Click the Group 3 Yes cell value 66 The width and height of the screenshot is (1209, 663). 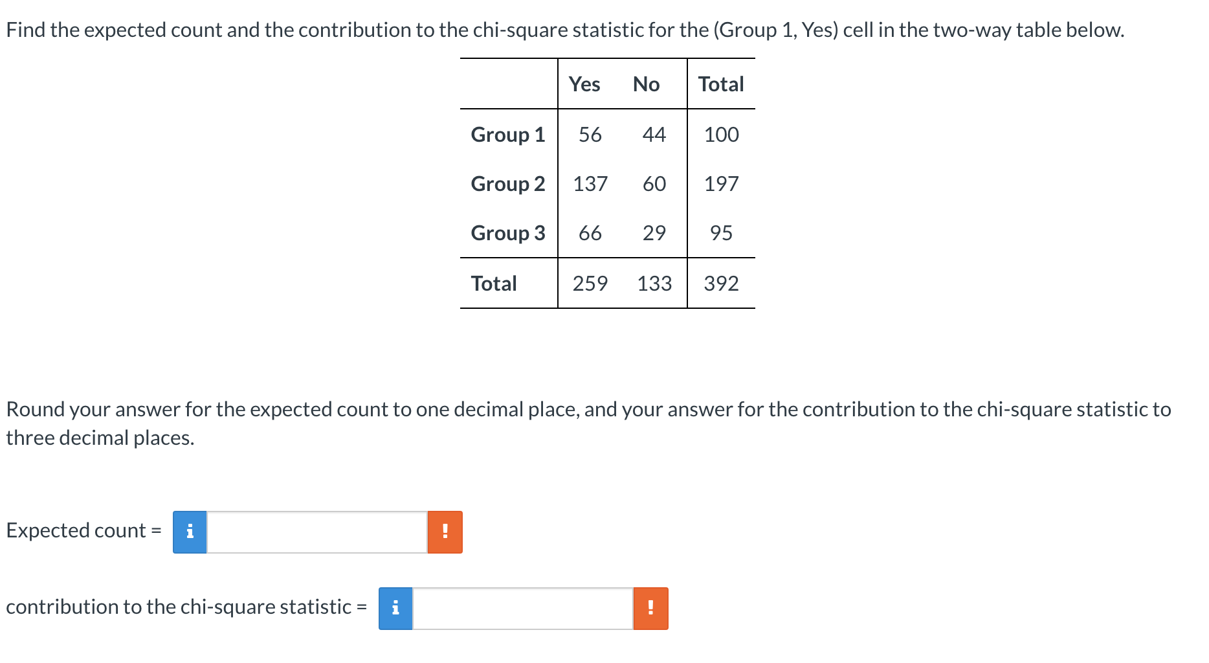coord(590,233)
